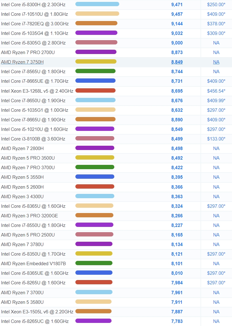
Task: Click the Intel Core i5-8350U @ 1.70GHz name
Action: [x=33, y=254]
